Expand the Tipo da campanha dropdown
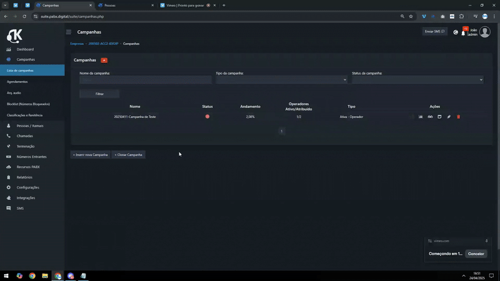500x281 pixels. [x=282, y=80]
